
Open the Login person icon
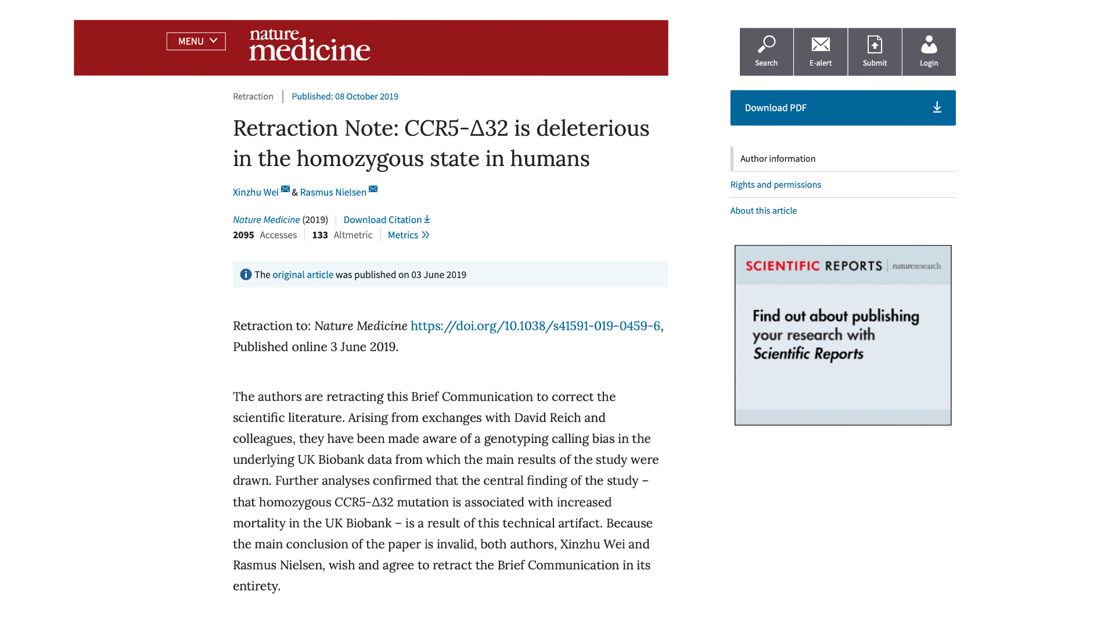[x=929, y=45]
